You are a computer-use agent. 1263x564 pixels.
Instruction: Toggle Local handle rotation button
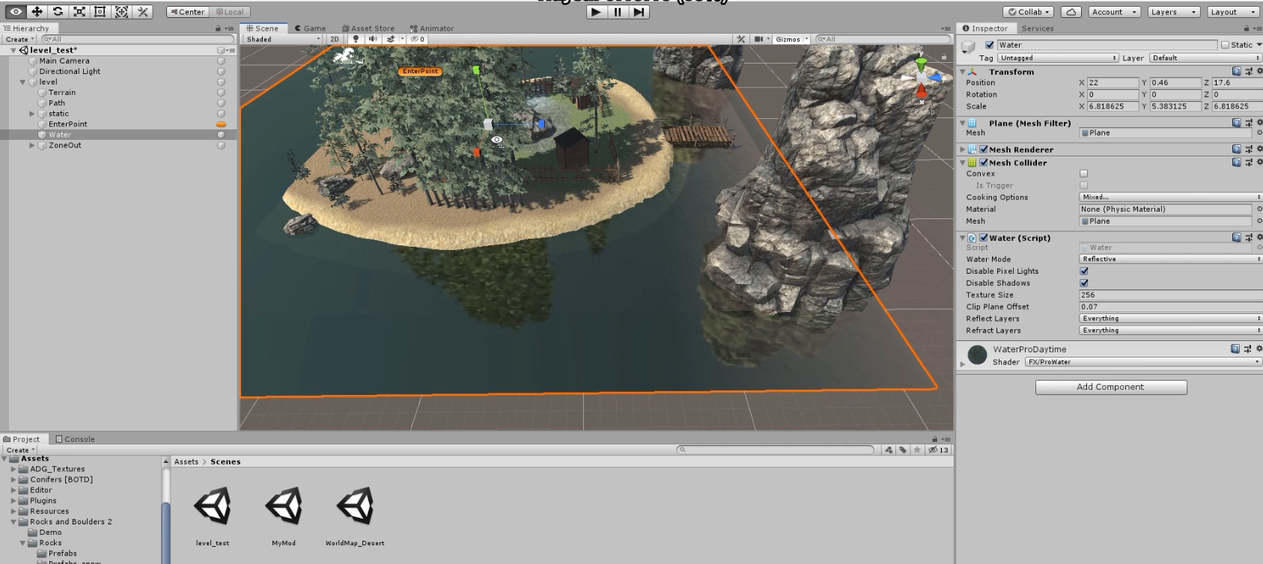[229, 12]
